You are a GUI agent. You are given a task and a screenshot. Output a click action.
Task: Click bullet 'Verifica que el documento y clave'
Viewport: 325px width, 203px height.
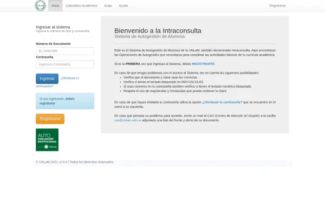tap(160, 77)
